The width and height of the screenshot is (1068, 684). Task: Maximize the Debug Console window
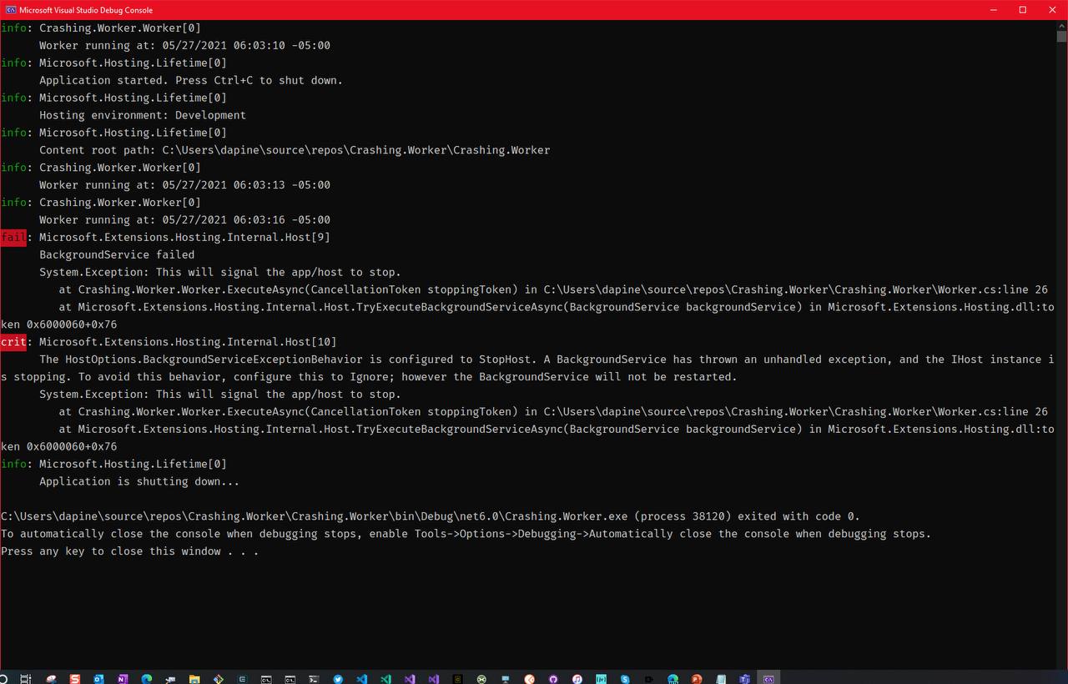coord(1022,10)
